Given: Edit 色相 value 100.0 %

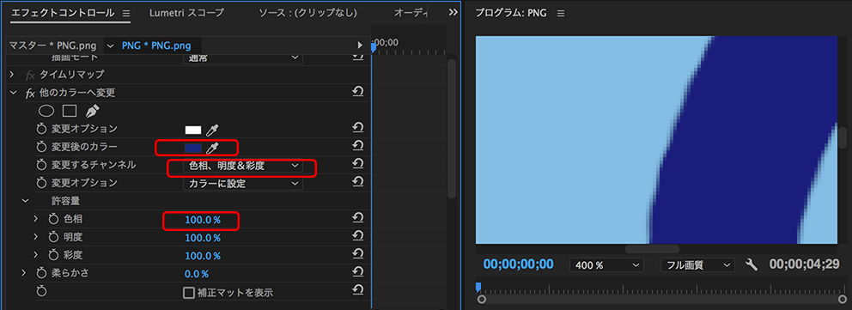Looking at the screenshot, I should (203, 220).
